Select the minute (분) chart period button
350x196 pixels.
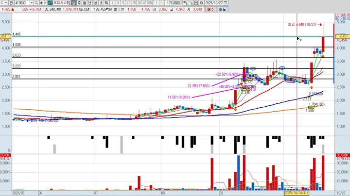point(96,3)
